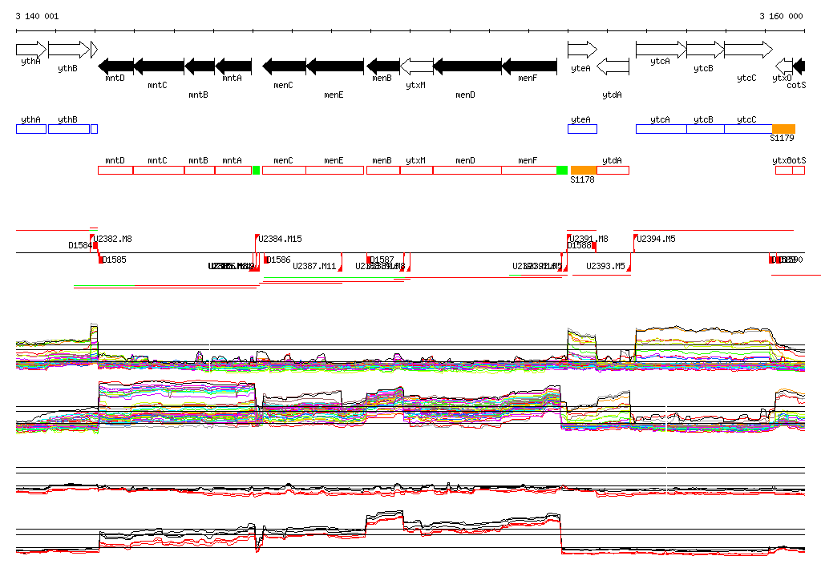
Task: Select the white ytxO gene arrow
Action: [x=784, y=66]
